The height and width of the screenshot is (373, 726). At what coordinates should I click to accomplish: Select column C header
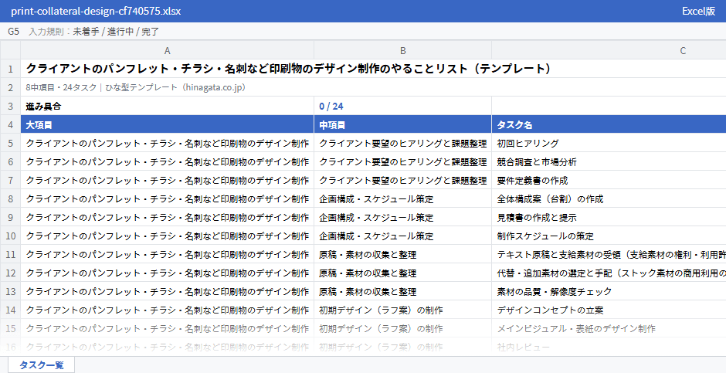pyautogui.click(x=609, y=50)
